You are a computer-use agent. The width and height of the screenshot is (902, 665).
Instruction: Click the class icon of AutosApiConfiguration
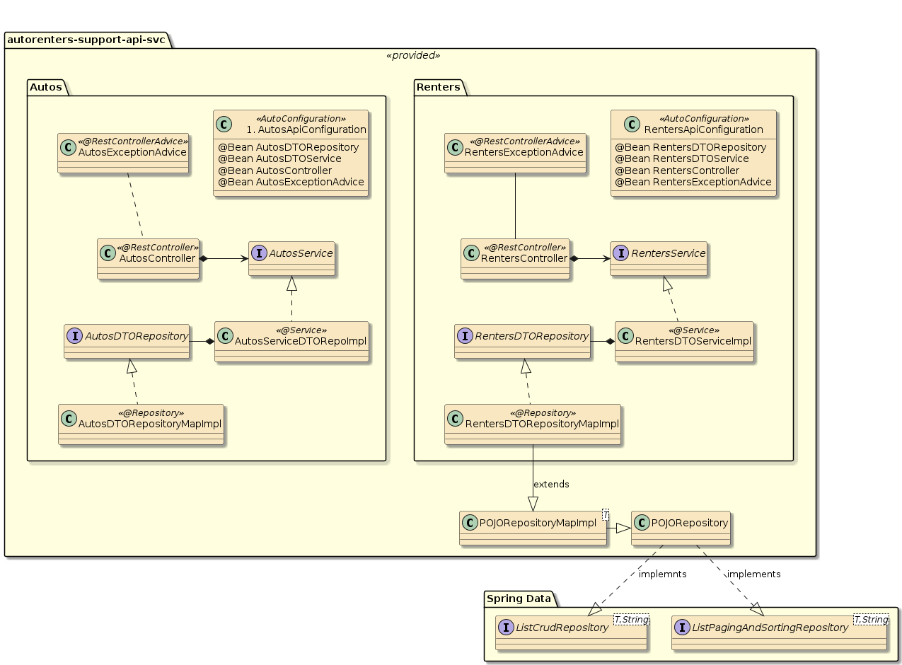tap(224, 124)
